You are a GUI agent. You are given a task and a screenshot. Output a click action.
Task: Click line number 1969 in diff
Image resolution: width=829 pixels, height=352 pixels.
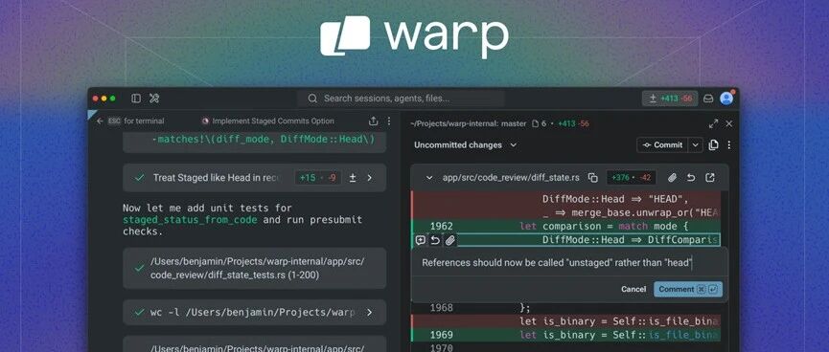441,335
